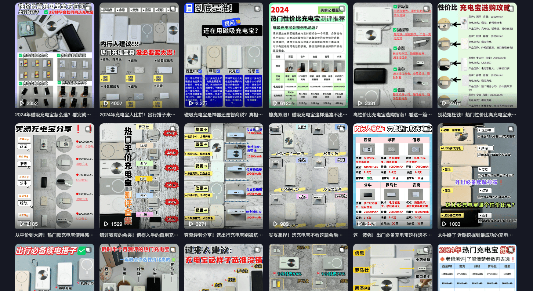This screenshot has width=533, height=291.
Task: Open the title '2024年磁吸充电宝怎么选？看完就…'
Action: (x=53, y=114)
